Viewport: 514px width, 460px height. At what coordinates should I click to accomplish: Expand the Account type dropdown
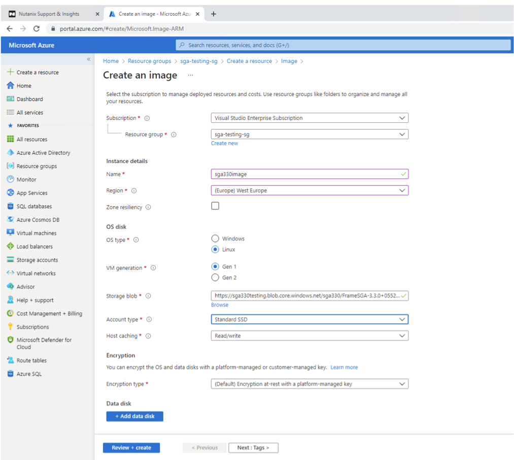309,320
